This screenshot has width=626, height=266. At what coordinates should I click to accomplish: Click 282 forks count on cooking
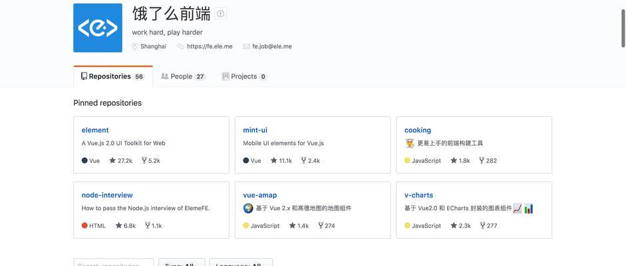492,161
